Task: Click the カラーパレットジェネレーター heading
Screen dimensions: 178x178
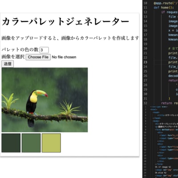Action: 65,22
